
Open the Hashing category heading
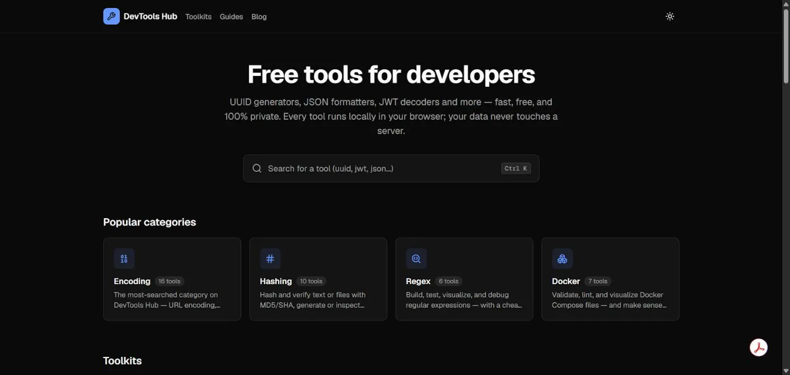click(x=276, y=281)
